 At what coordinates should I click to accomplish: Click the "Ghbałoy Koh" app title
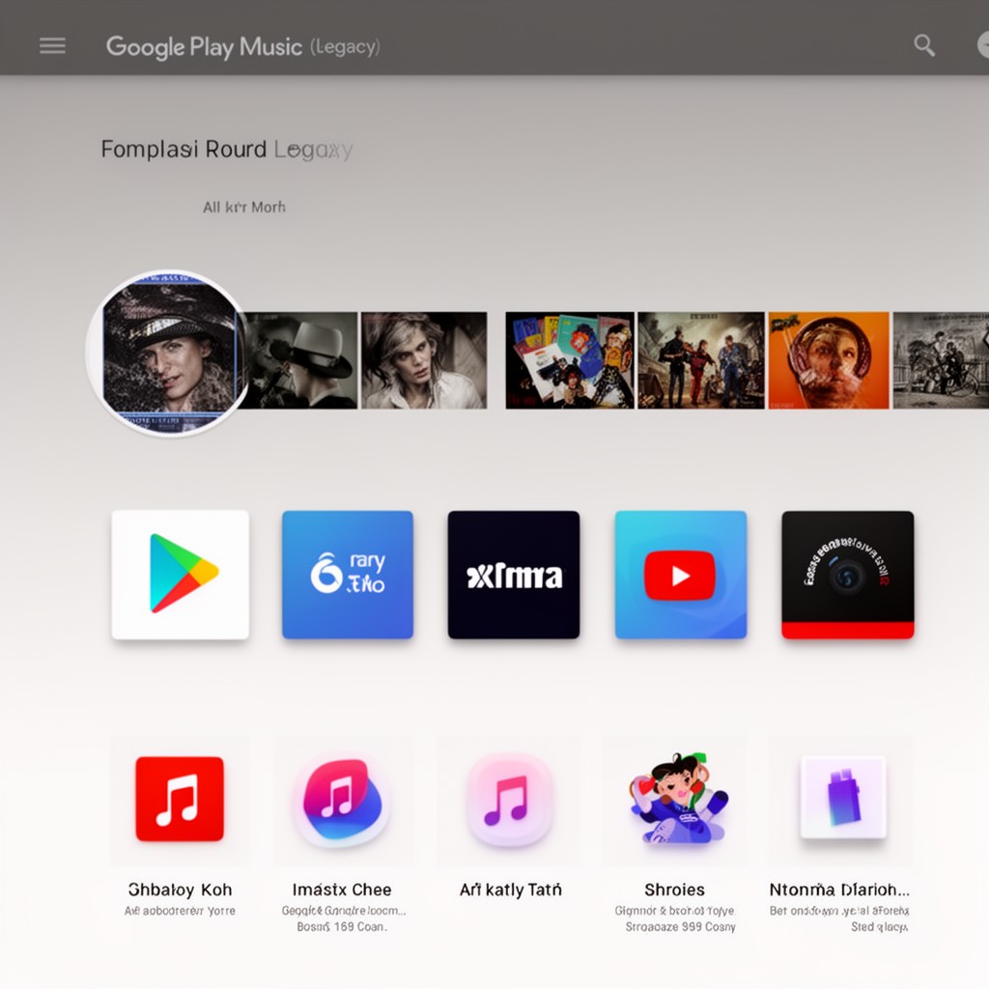click(x=180, y=890)
